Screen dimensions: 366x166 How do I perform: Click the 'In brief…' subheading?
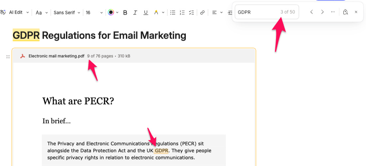tap(56, 121)
